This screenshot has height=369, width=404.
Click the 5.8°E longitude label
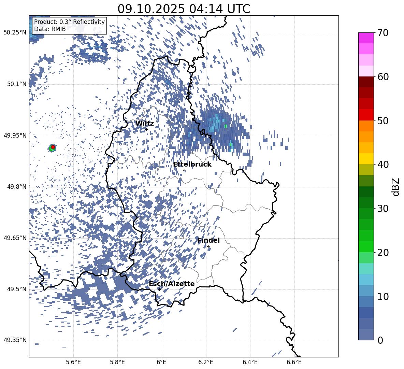117,362
